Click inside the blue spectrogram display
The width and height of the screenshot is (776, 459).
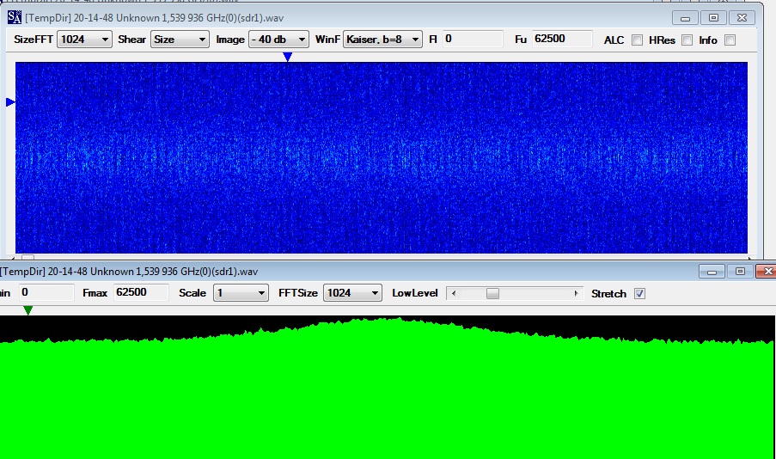[x=381, y=157]
